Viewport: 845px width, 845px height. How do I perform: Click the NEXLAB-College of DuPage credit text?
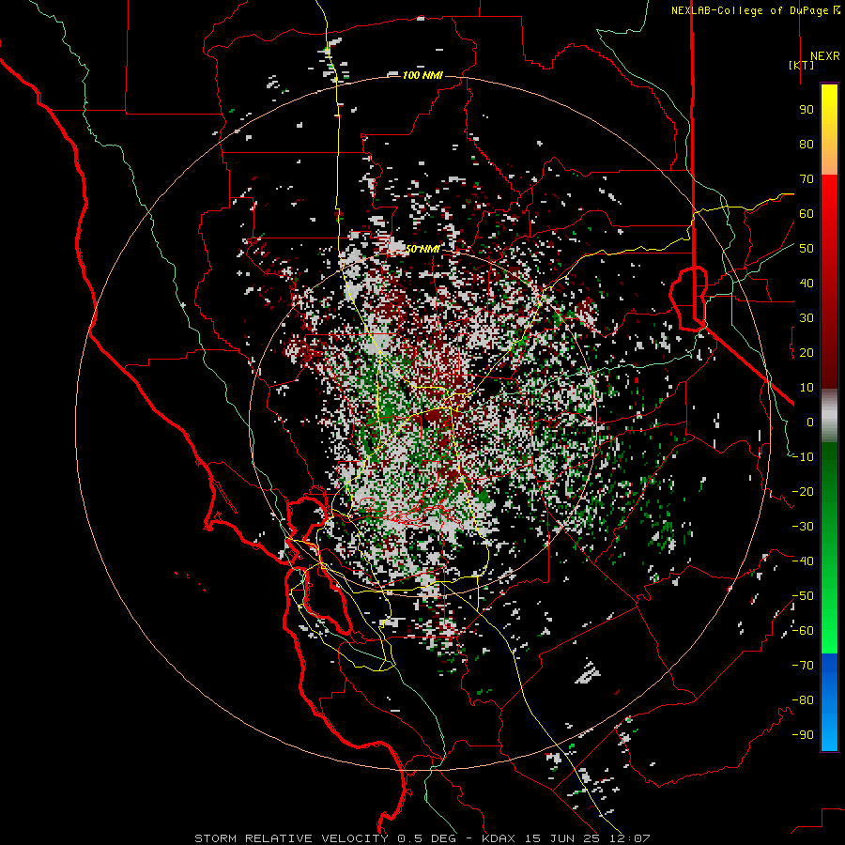[755, 10]
